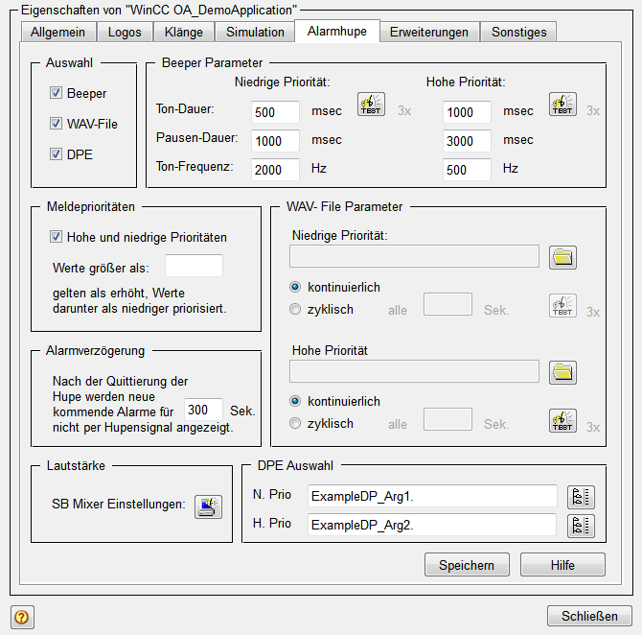The width and height of the screenshot is (642, 635).
Task: Edit high priority Ton-Frequenz field 500
Action: (x=467, y=170)
